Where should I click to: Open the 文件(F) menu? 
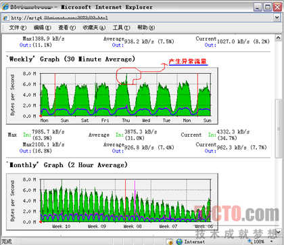pyautogui.click(x=18, y=28)
